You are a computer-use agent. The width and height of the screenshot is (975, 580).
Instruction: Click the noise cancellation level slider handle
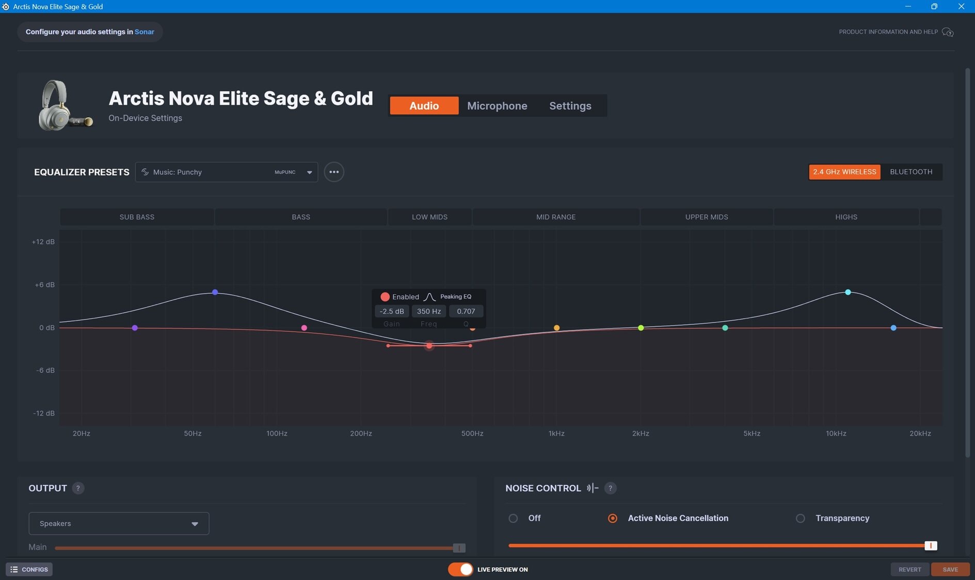click(931, 545)
